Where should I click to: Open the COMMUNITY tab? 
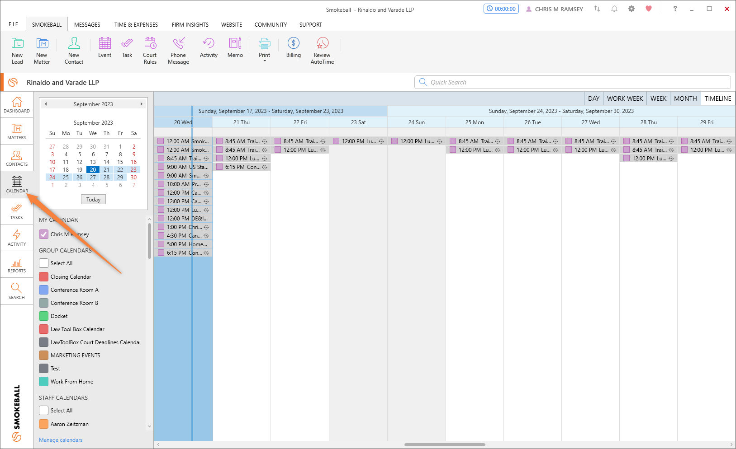(271, 24)
